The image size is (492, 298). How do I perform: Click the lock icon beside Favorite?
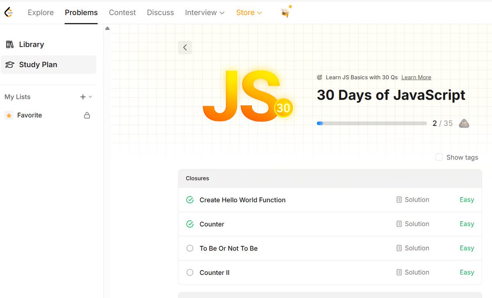87,115
